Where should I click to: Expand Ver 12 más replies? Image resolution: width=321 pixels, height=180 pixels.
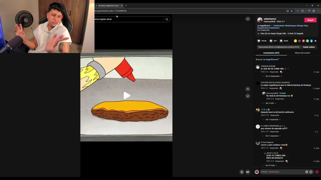271,165
